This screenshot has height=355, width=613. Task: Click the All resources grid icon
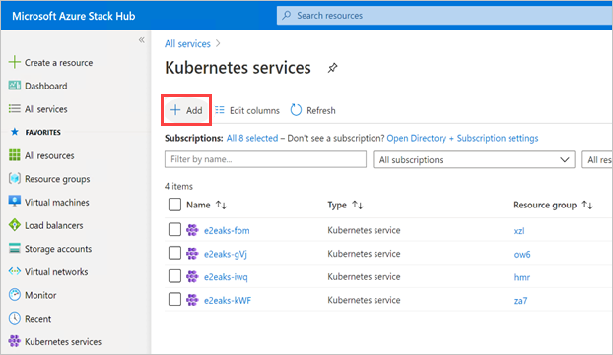15,155
